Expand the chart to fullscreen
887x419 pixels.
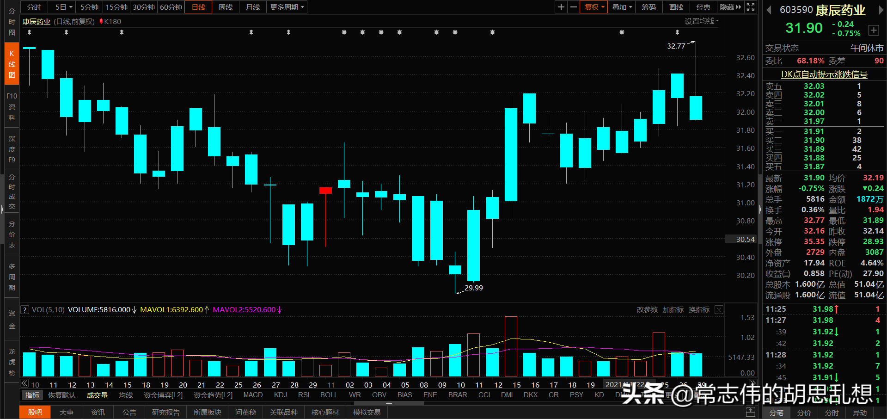[750, 7]
